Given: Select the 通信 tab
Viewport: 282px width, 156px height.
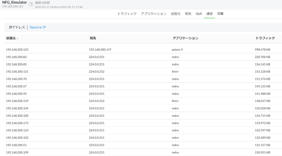Looking at the screenshot, I should pyautogui.click(x=209, y=14).
